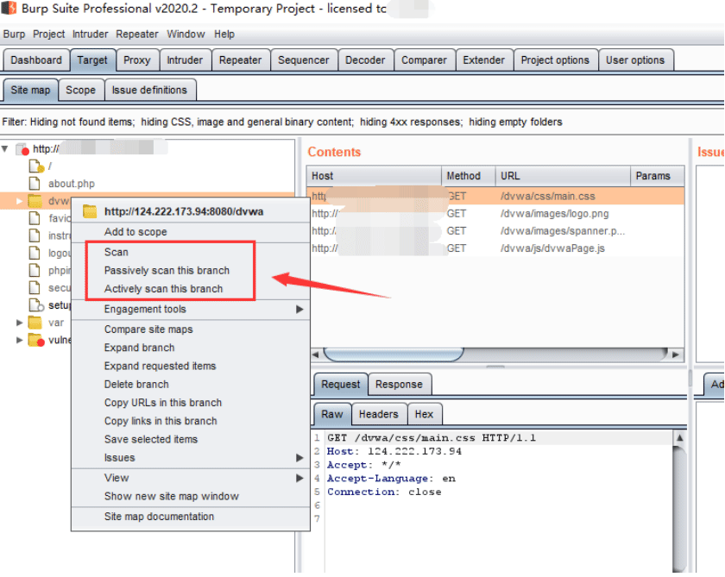Select the dvwaPage.js row in Contents
Image resolution: width=725 pixels, height=577 pixels.
(495, 248)
